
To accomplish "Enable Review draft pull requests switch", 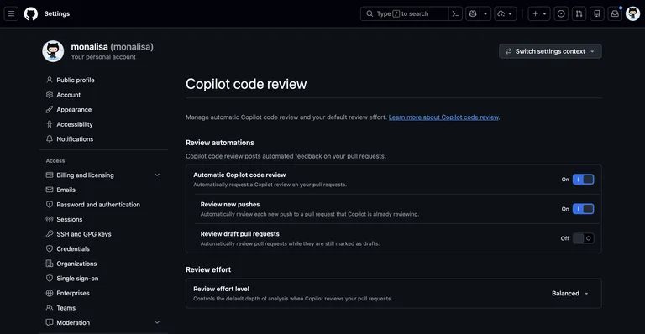I will (584, 238).
